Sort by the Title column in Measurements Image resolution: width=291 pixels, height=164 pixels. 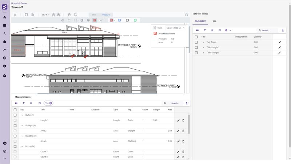(43, 110)
